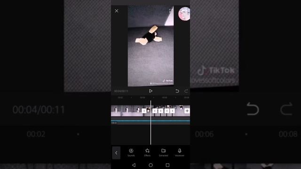This screenshot has height=169, width=301.
Task: Redo the last undone edit
Action: tap(186, 91)
